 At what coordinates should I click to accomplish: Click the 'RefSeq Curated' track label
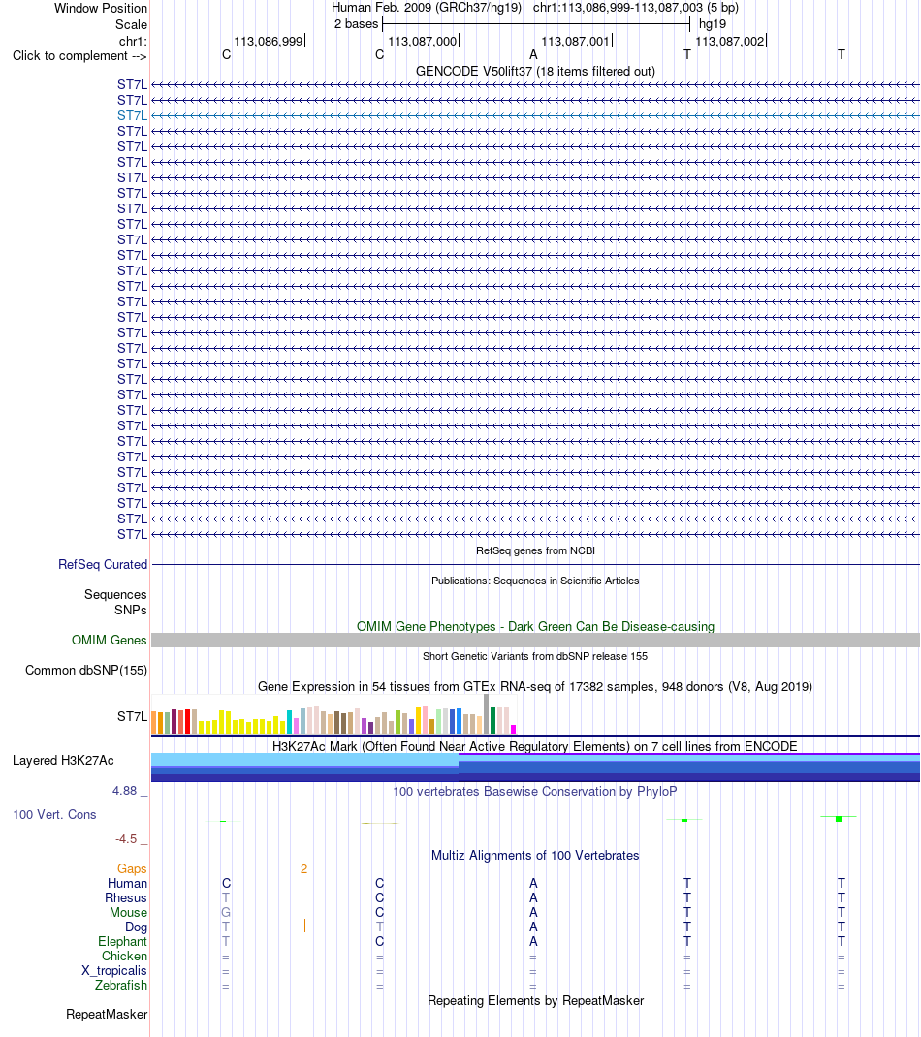[103, 565]
